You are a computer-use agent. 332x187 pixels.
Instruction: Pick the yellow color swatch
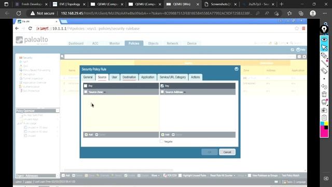click(326, 124)
